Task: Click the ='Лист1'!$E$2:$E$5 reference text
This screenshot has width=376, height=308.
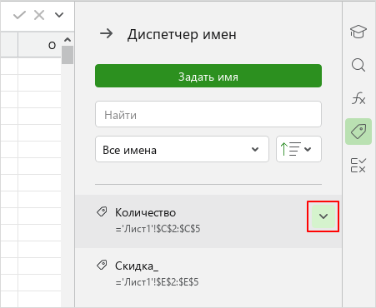Action: click(x=157, y=282)
